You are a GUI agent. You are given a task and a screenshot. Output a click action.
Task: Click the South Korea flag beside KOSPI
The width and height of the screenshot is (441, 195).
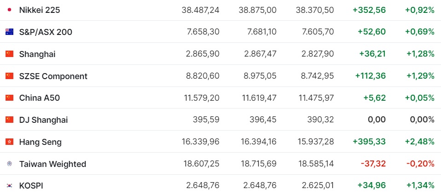pyautogui.click(x=9, y=185)
